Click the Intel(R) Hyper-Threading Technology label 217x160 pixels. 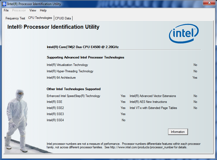tap(70, 71)
